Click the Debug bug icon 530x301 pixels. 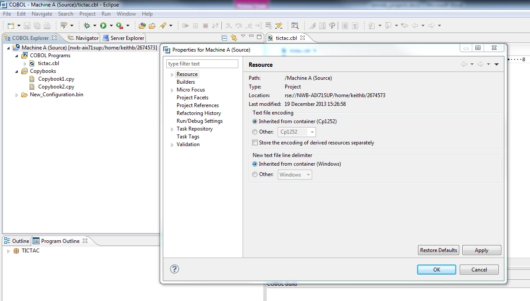coord(87,26)
